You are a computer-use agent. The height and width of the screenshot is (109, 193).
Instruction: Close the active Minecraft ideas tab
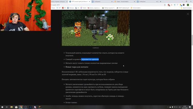(89, 2)
